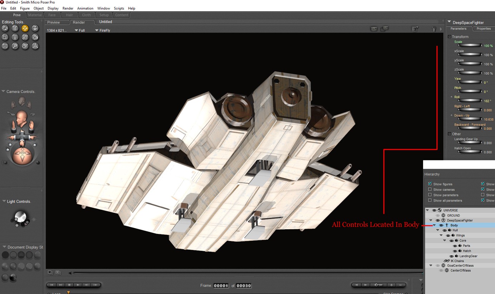Choose the last display style sphere in bottom row
This screenshot has width=495, height=294.
pos(13,278)
